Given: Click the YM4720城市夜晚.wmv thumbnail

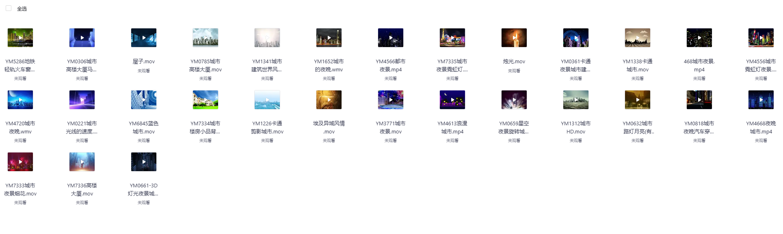Looking at the screenshot, I should pos(20,100).
